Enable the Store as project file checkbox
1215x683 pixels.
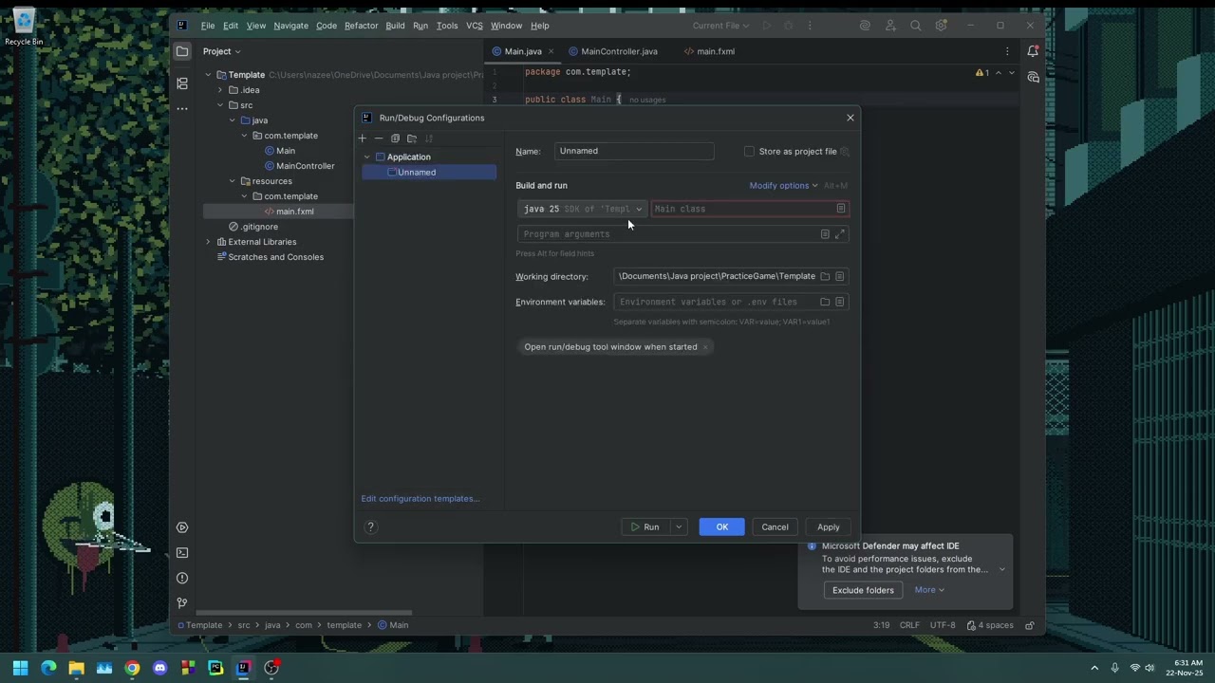pos(749,152)
